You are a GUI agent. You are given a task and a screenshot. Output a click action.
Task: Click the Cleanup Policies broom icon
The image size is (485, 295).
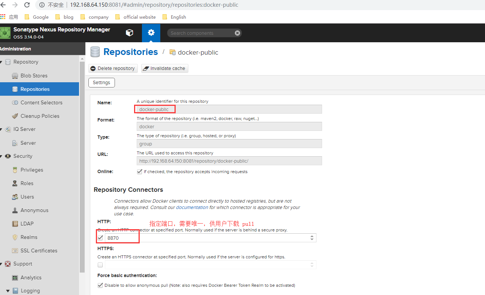click(x=15, y=116)
